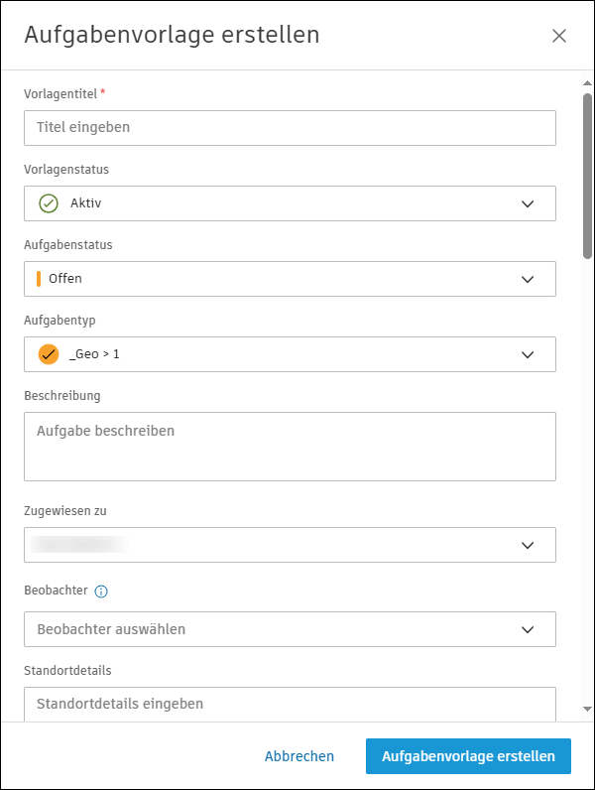Screen dimensions: 595x790
Task: Expand the Beobachter auswählen chevron
Action: 528,629
